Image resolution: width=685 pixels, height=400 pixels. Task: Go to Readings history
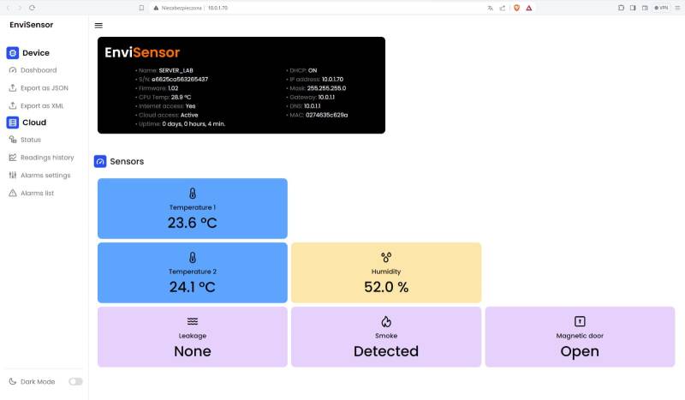point(47,158)
